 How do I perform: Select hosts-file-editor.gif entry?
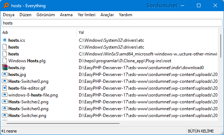click(x=27, y=88)
